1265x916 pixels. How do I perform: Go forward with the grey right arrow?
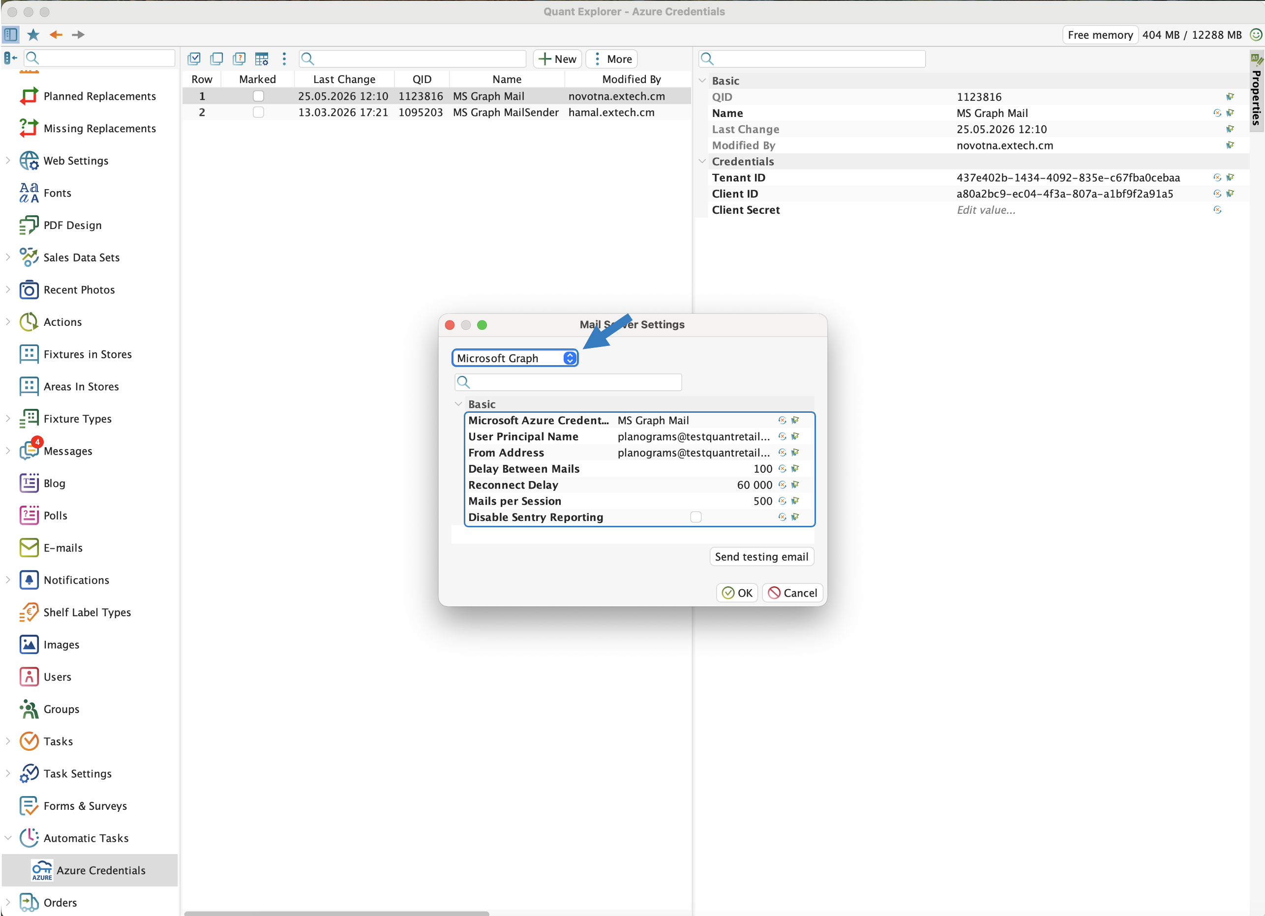click(78, 34)
